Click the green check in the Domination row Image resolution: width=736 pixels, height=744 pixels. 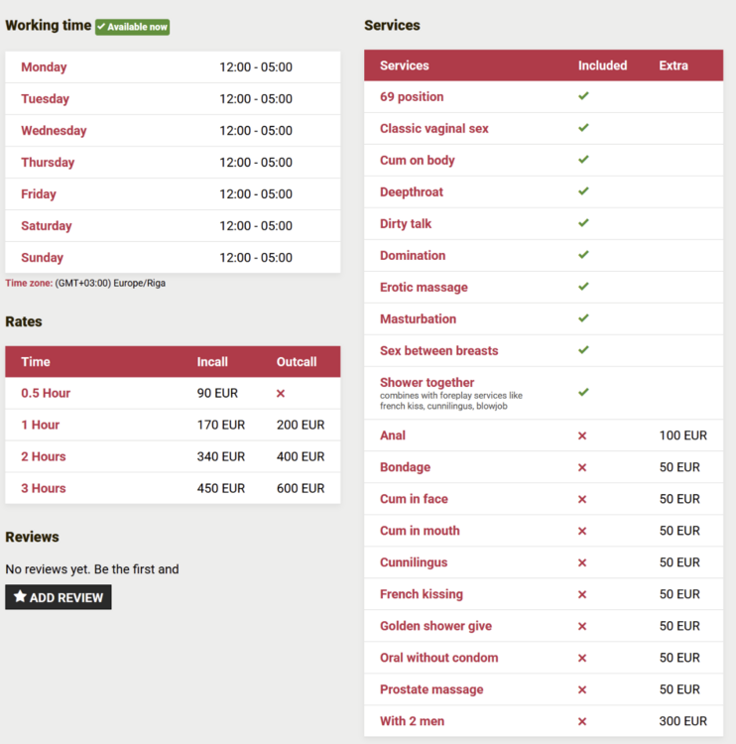583,255
